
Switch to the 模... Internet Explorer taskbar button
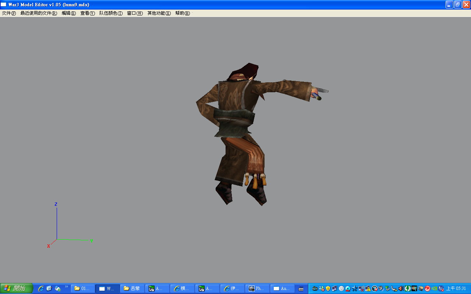[183, 288]
